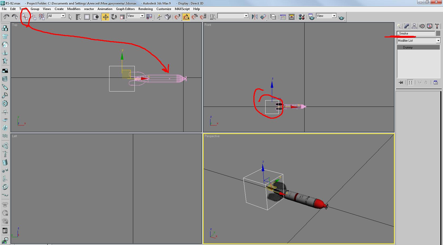Expand the Modifier List dropdown

(419, 41)
